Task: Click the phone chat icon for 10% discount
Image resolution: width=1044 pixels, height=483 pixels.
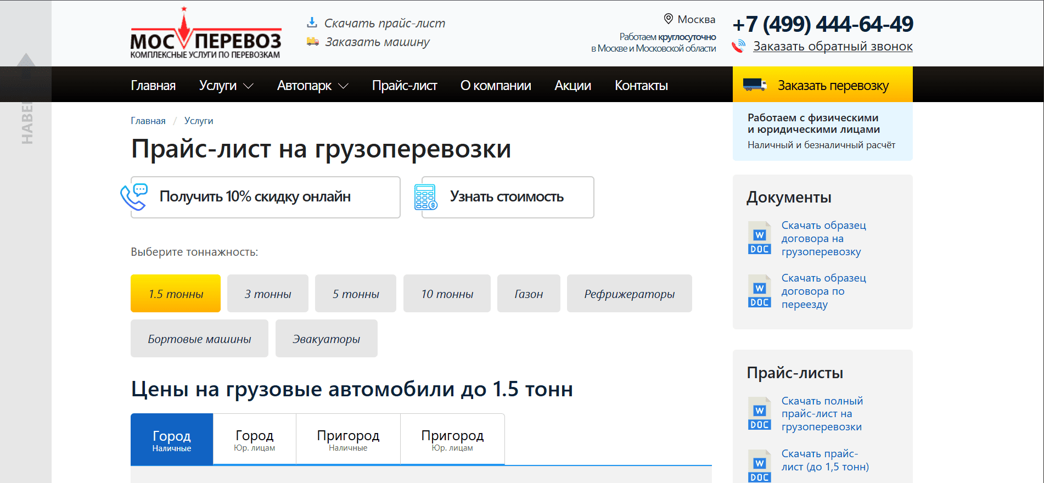Action: [x=134, y=197]
